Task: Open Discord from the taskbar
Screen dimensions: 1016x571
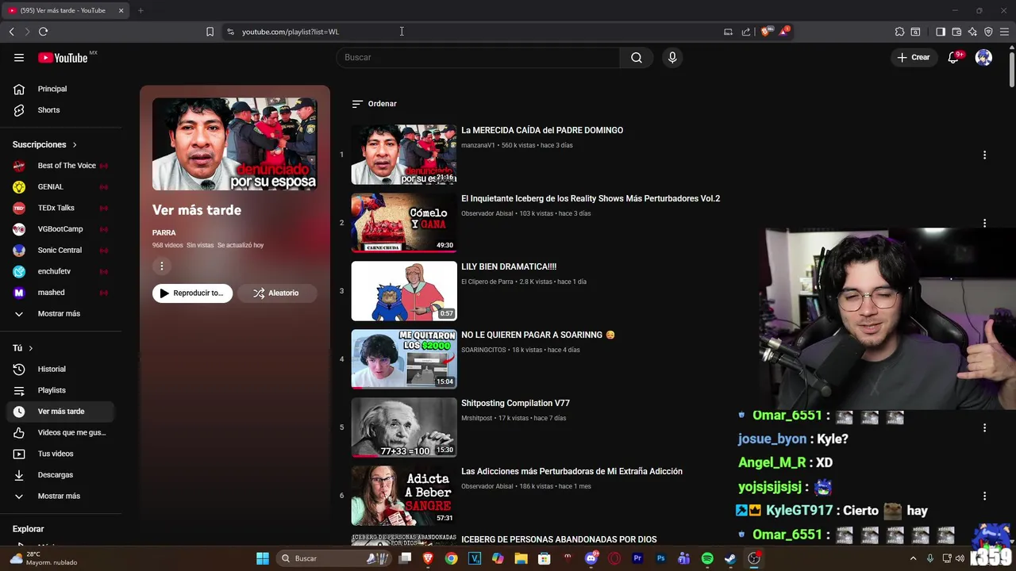Action: click(591, 558)
